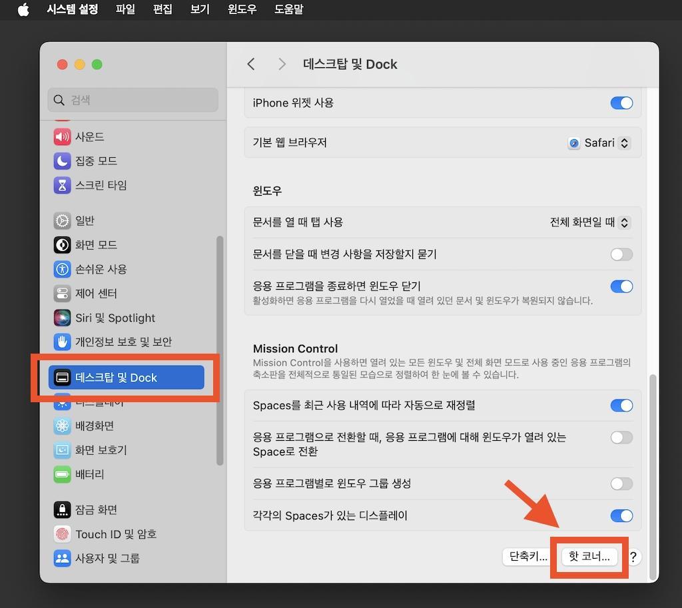
Task: Select 일반 label in sidebar
Action: point(85,220)
